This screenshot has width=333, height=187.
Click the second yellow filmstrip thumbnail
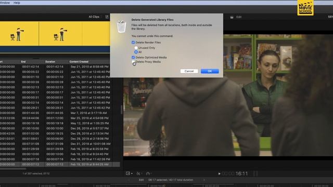pos(61,33)
